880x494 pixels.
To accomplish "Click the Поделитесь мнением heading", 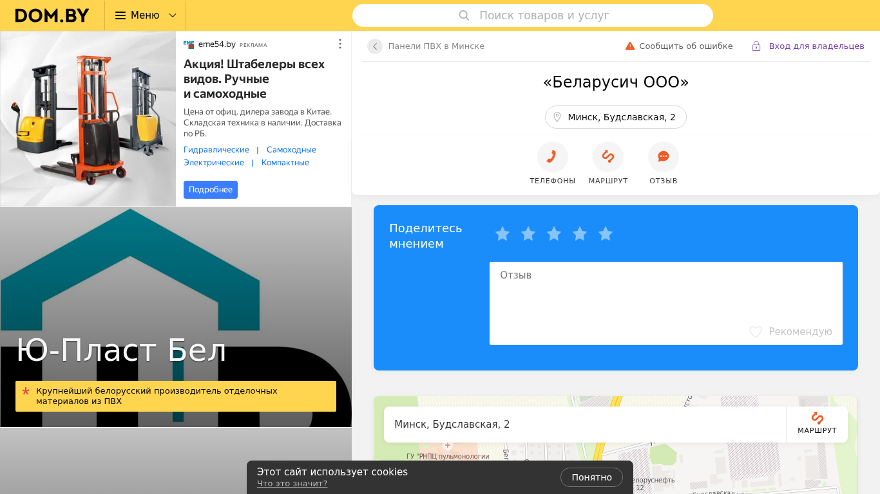I will point(426,236).
